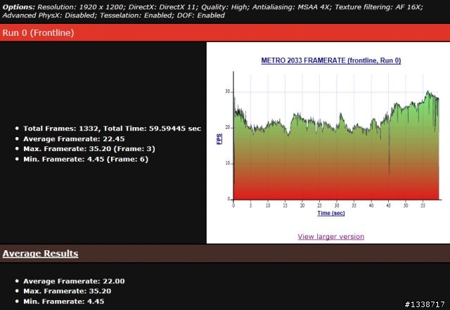The height and width of the screenshot is (310, 450).
Task: Open the View larger version link
Action: 331,236
